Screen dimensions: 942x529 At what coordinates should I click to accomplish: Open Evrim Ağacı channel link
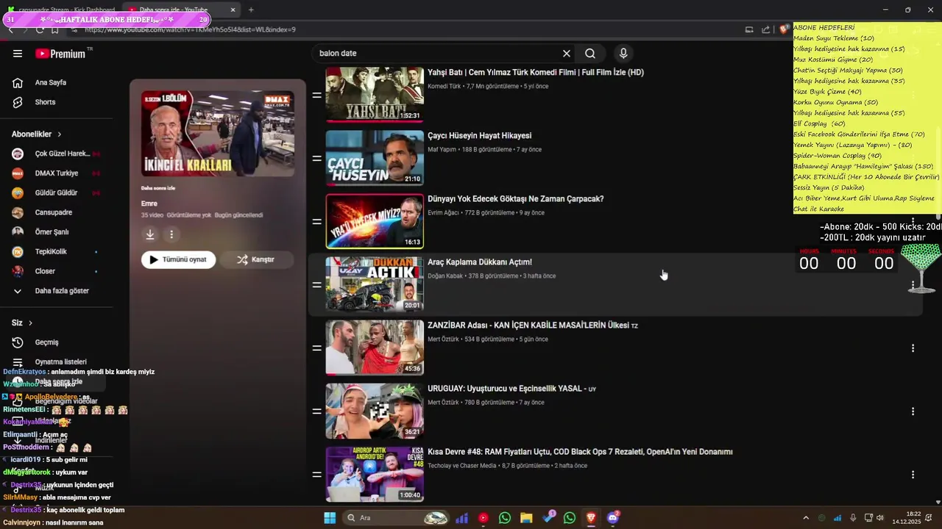444,213
